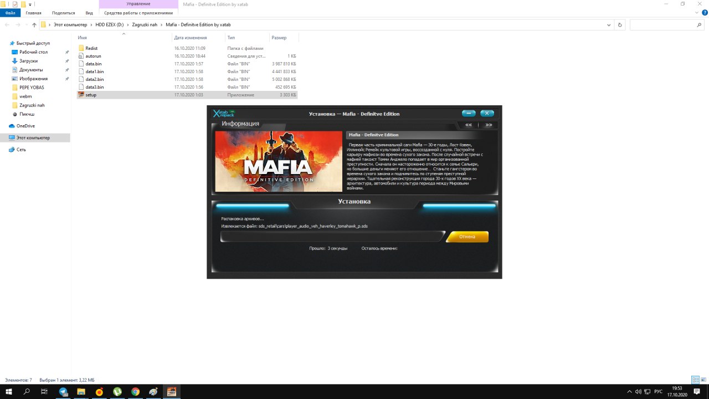Screen dimensions: 709x399
Task: Select the Управление contextual tab
Action: 138,4
